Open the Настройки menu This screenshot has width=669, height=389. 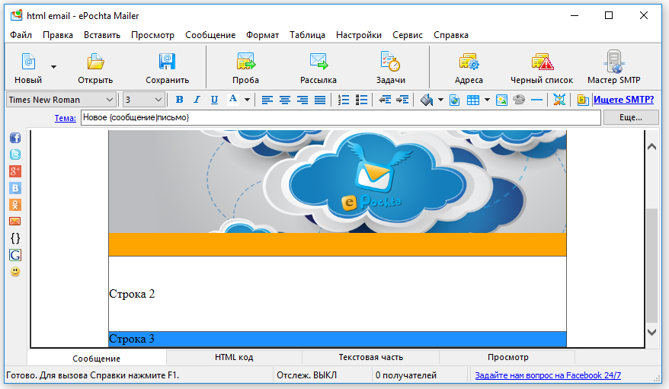pos(359,35)
